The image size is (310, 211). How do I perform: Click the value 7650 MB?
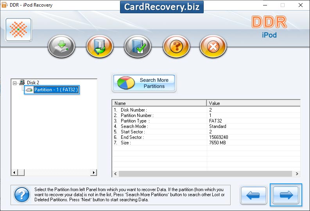pos(217,143)
